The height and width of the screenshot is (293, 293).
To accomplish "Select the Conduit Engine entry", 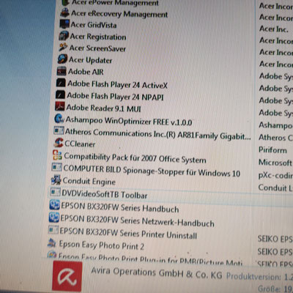I will 89,181.
